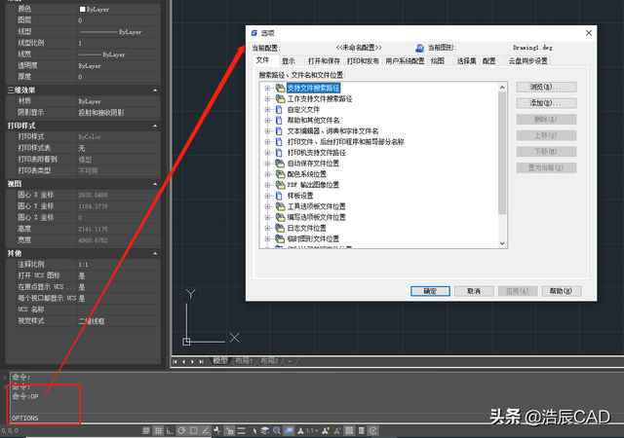Click the 添加(D)... button
Screen dimensions: 624x438
pos(546,103)
